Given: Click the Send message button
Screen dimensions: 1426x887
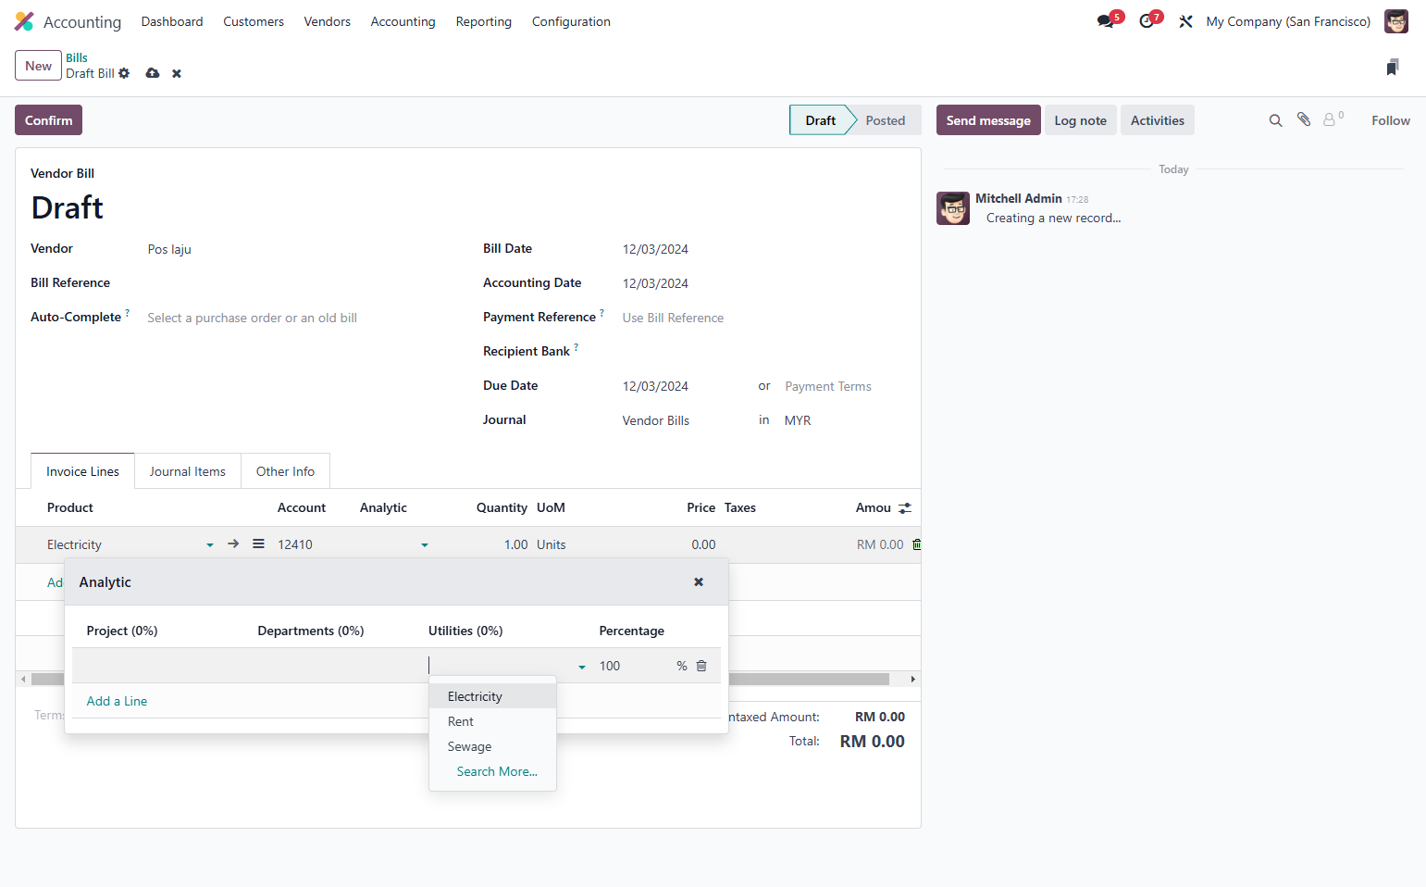Looking at the screenshot, I should (987, 120).
